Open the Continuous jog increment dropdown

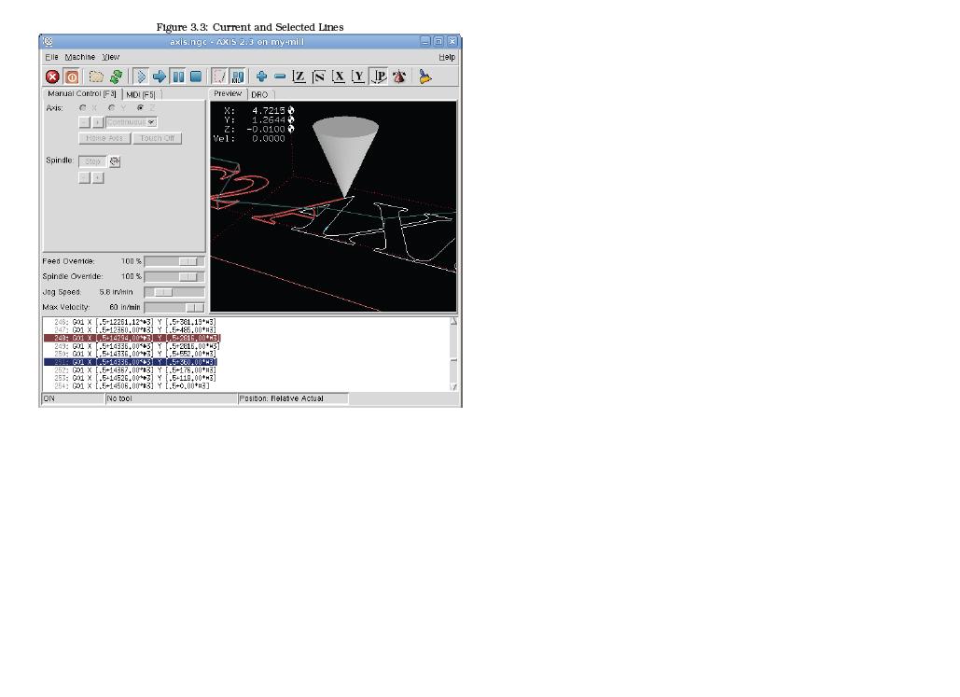click(132, 122)
